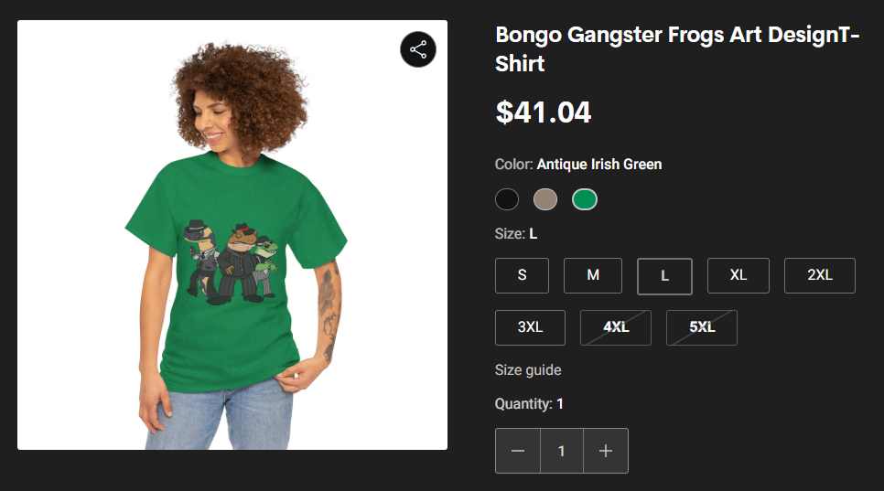Pick the Antique Irish Green swatch
This screenshot has width=884, height=491.
click(585, 199)
